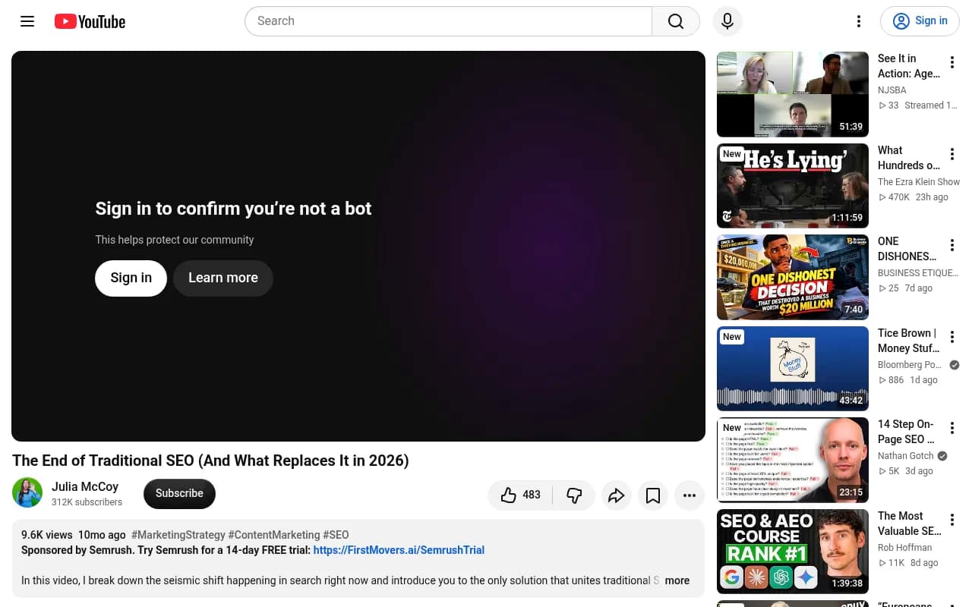The width and height of the screenshot is (972, 607).
Task: Open the hamburger guide menu
Action: pyautogui.click(x=27, y=21)
